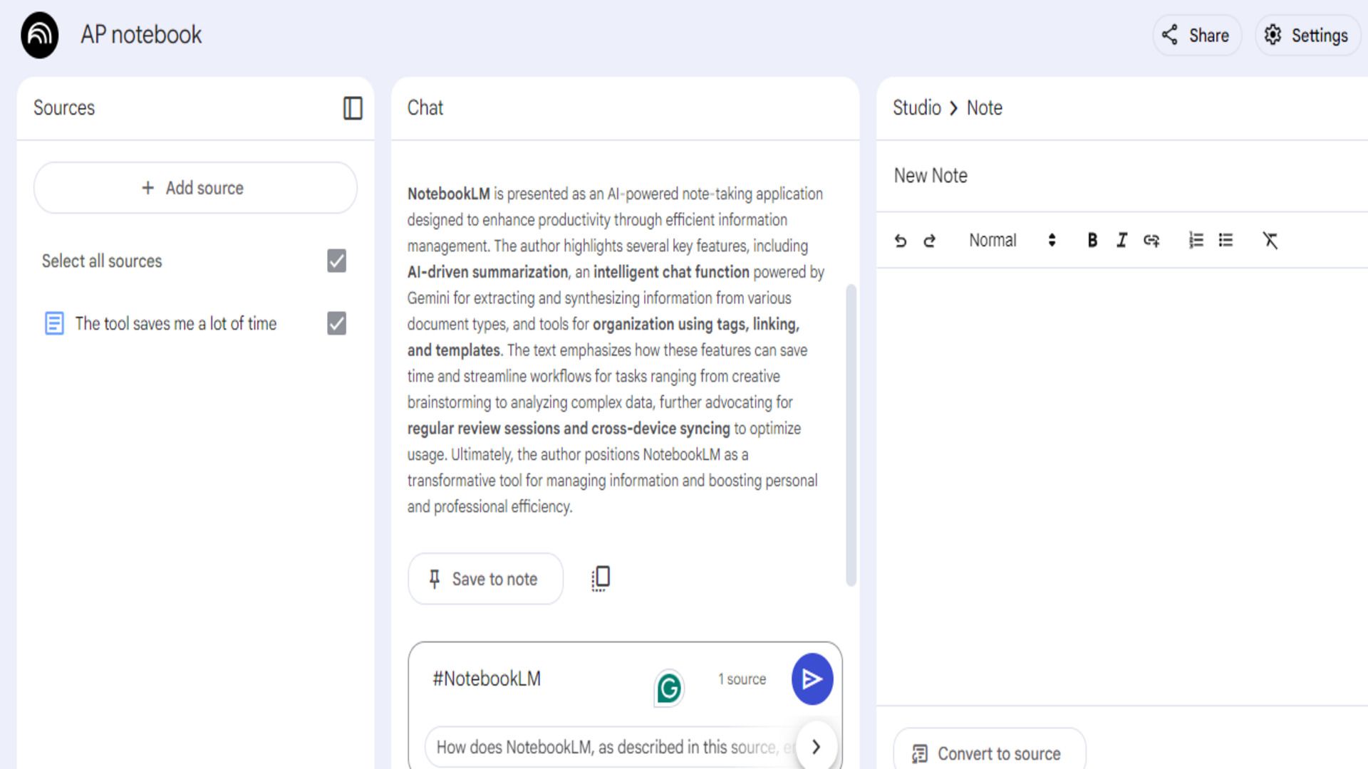Screen dimensions: 1368x769
Task: Clear text formatting in note
Action: (x=1270, y=241)
